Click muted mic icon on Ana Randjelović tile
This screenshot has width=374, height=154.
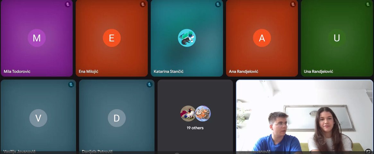point(293,4)
